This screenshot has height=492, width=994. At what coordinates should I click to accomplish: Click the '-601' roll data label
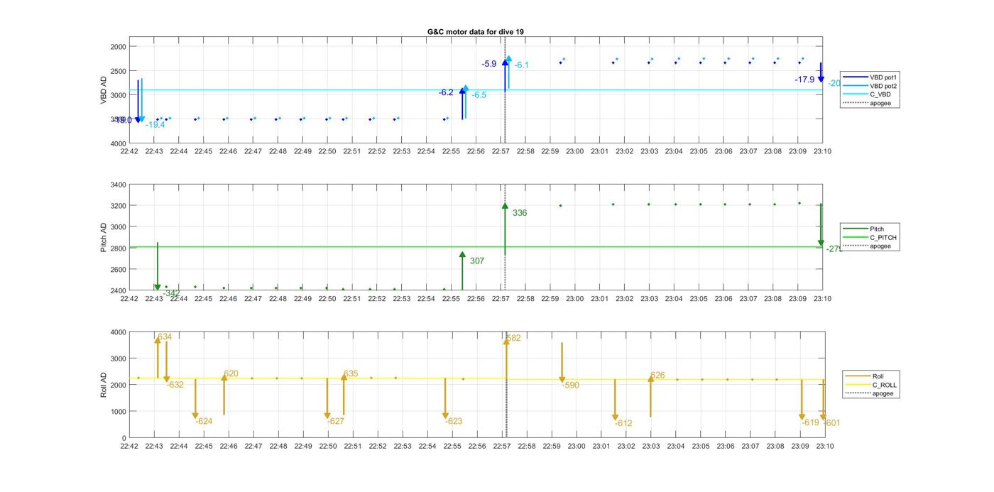(x=832, y=423)
